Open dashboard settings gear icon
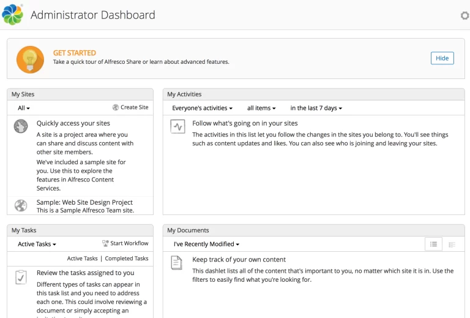Image resolution: width=470 pixels, height=318 pixels. pos(465,15)
